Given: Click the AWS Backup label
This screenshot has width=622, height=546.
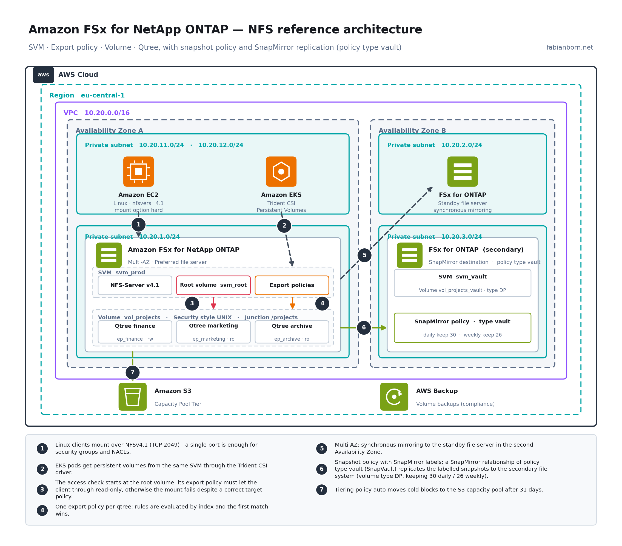Looking at the screenshot, I should pos(437,391).
